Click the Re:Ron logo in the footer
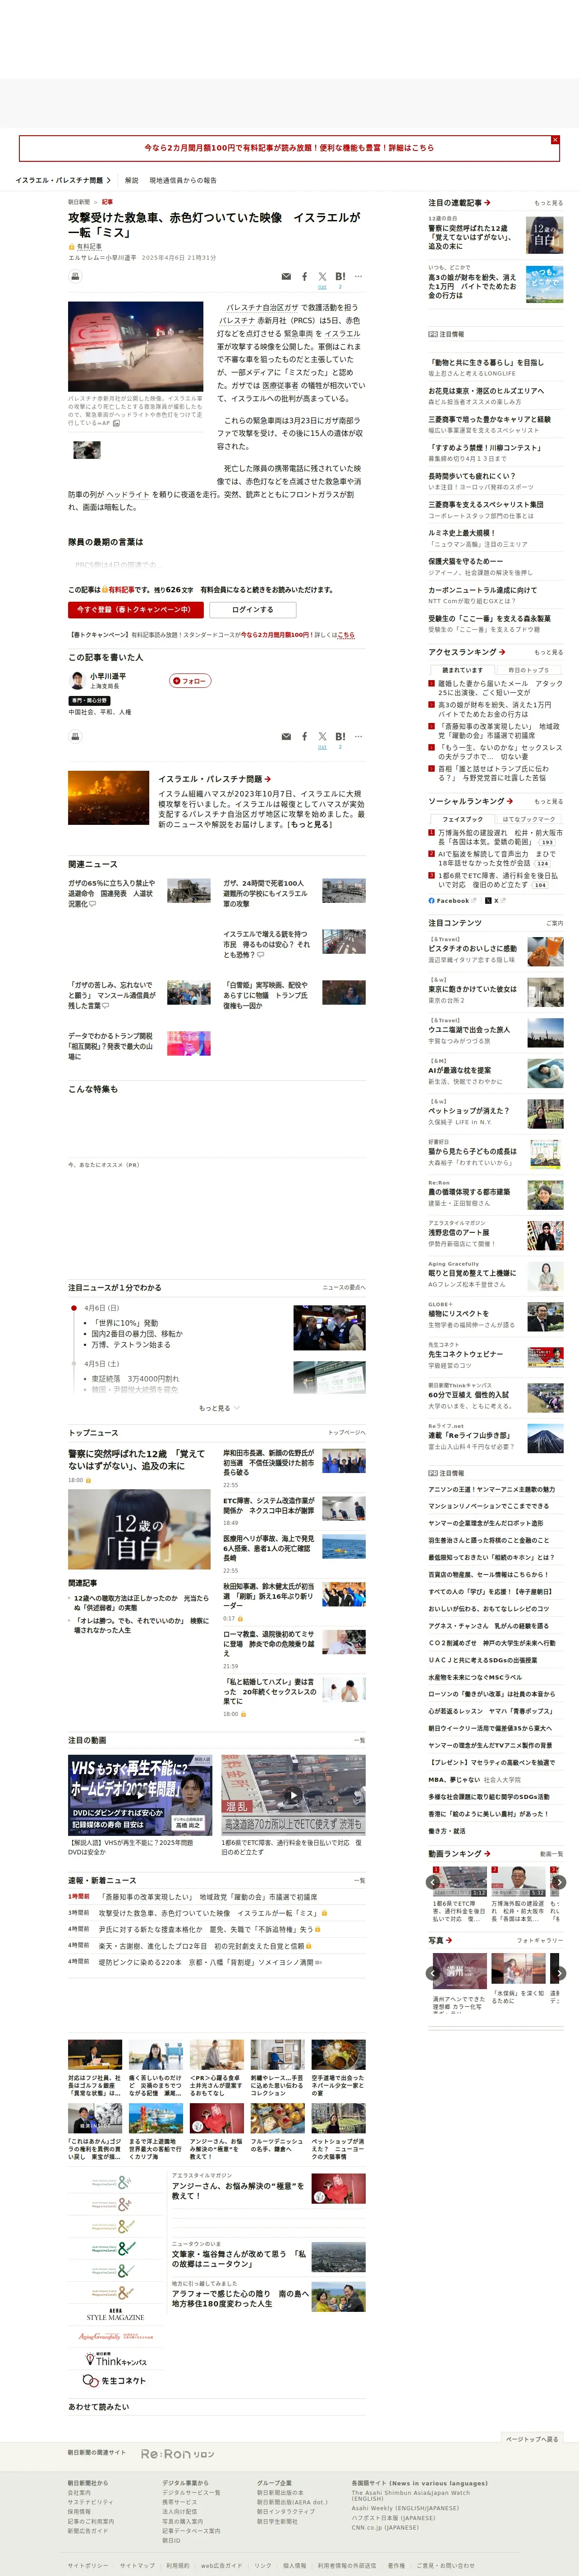 point(177,2454)
